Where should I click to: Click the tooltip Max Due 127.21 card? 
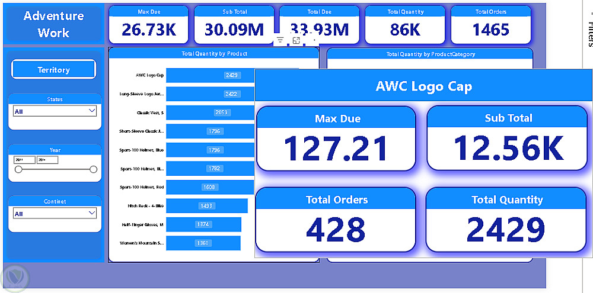point(336,139)
